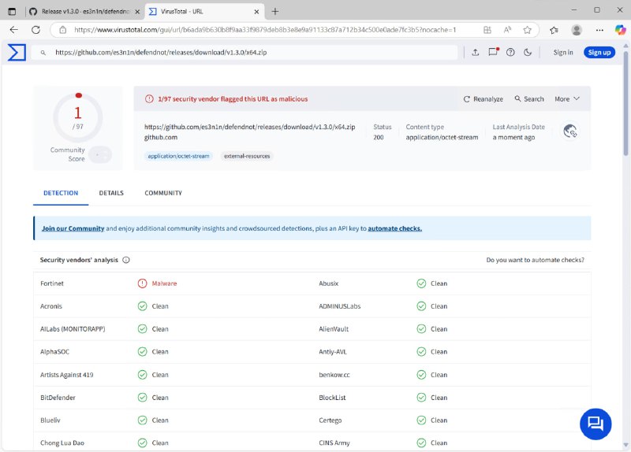631x452 pixels.
Task: Click the Certego vendor name
Action: click(x=330, y=421)
